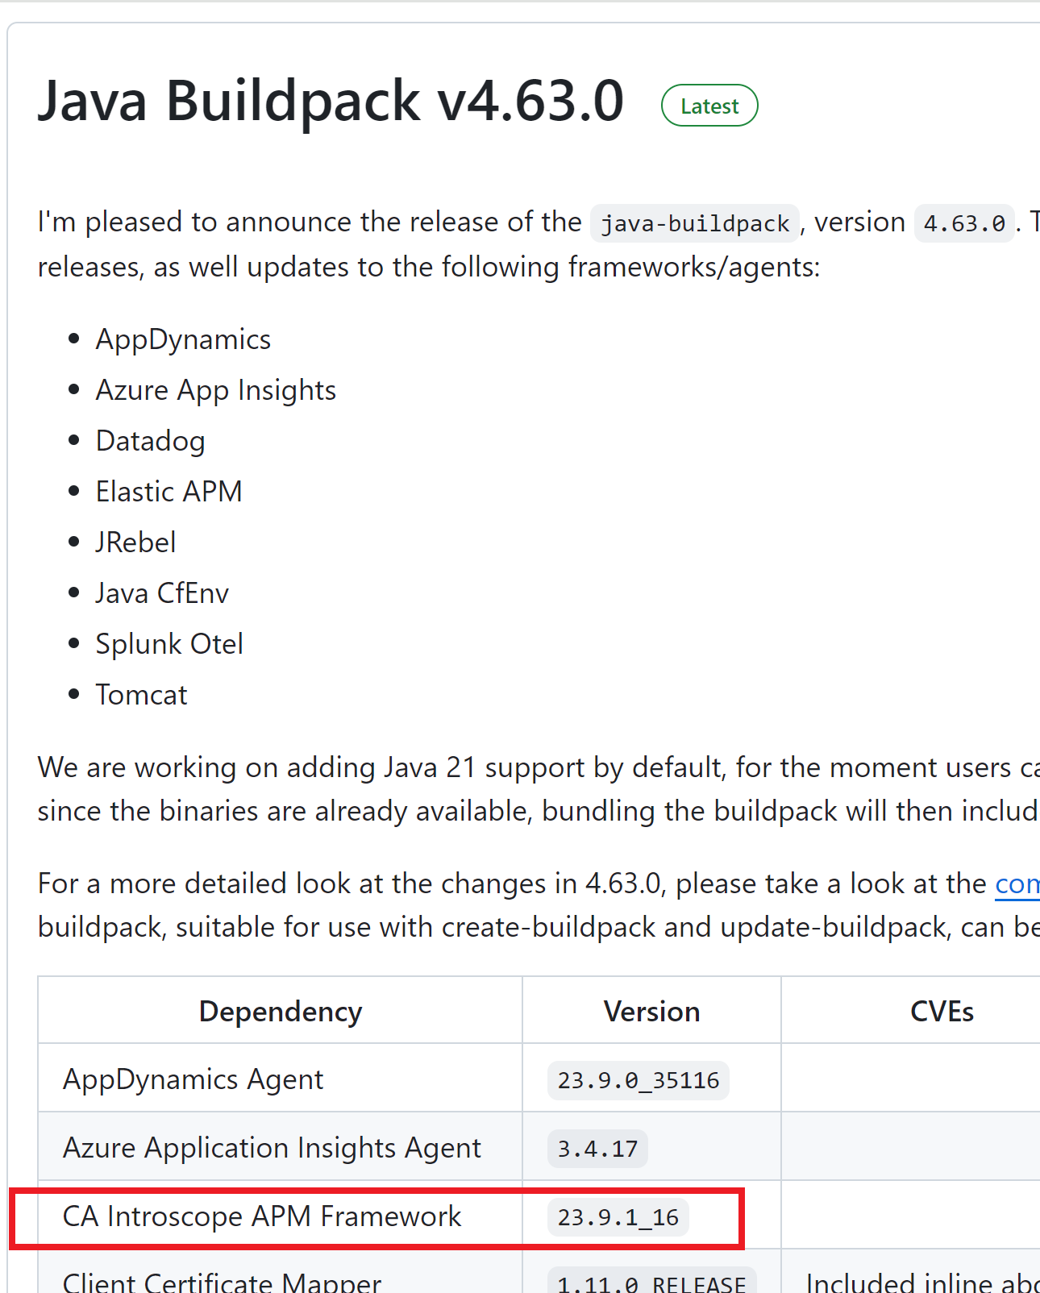
Task: Click Splunk Otel list item
Action: click(169, 644)
